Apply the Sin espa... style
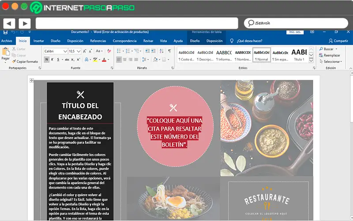The height and width of the screenshot is (221, 353). pyautogui.click(x=280, y=55)
